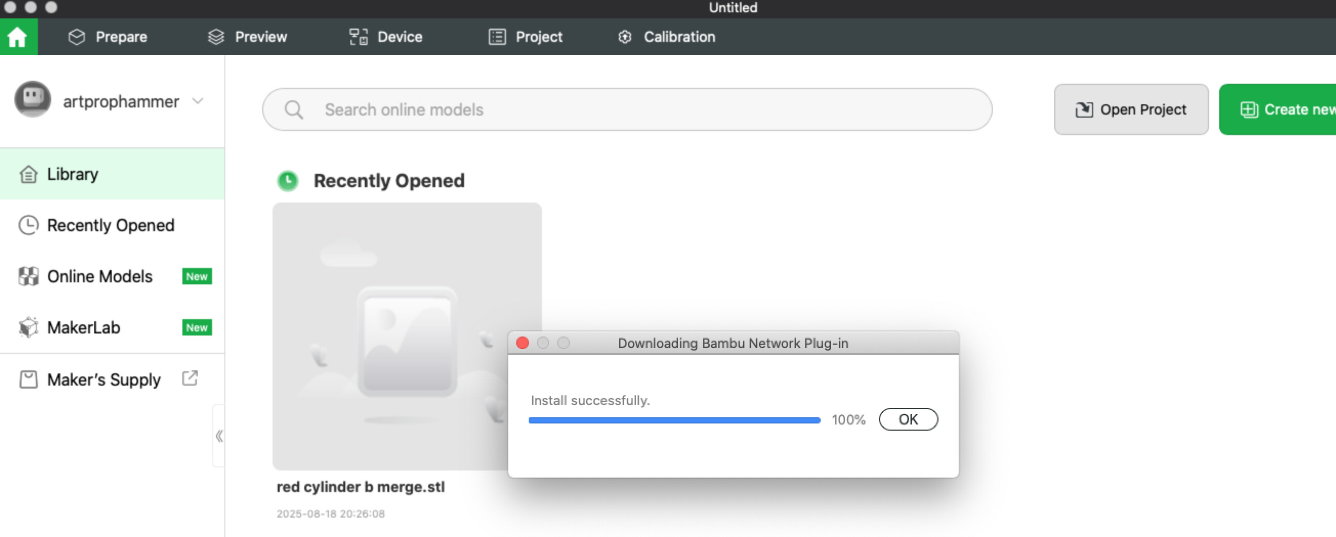Click the magnifier search icon

(294, 110)
